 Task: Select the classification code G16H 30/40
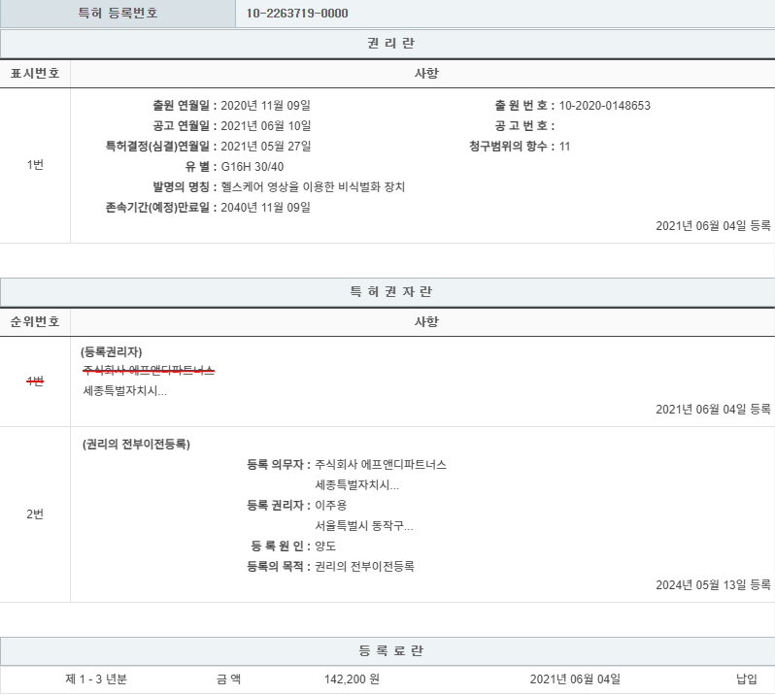(x=255, y=167)
